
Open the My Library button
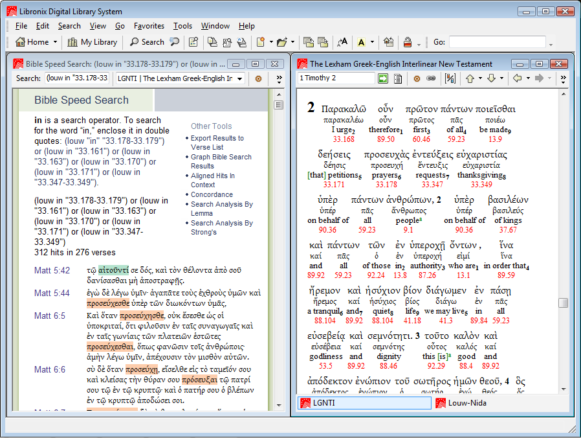click(x=93, y=42)
